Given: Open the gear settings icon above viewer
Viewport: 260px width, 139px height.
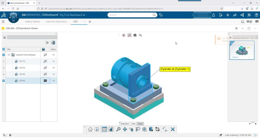Looking at the screenshot, I should [x=135, y=35].
